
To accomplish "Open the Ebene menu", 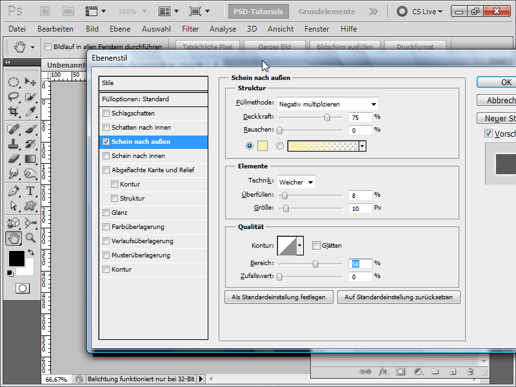I will tap(120, 29).
